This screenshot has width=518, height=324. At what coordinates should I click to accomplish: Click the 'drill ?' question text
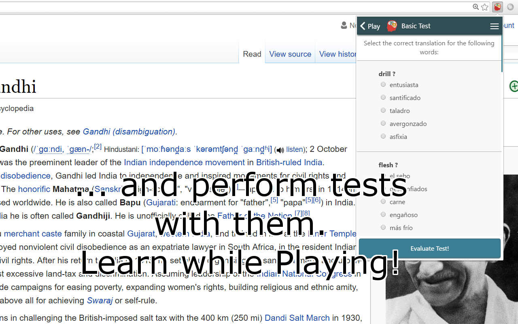click(x=387, y=74)
